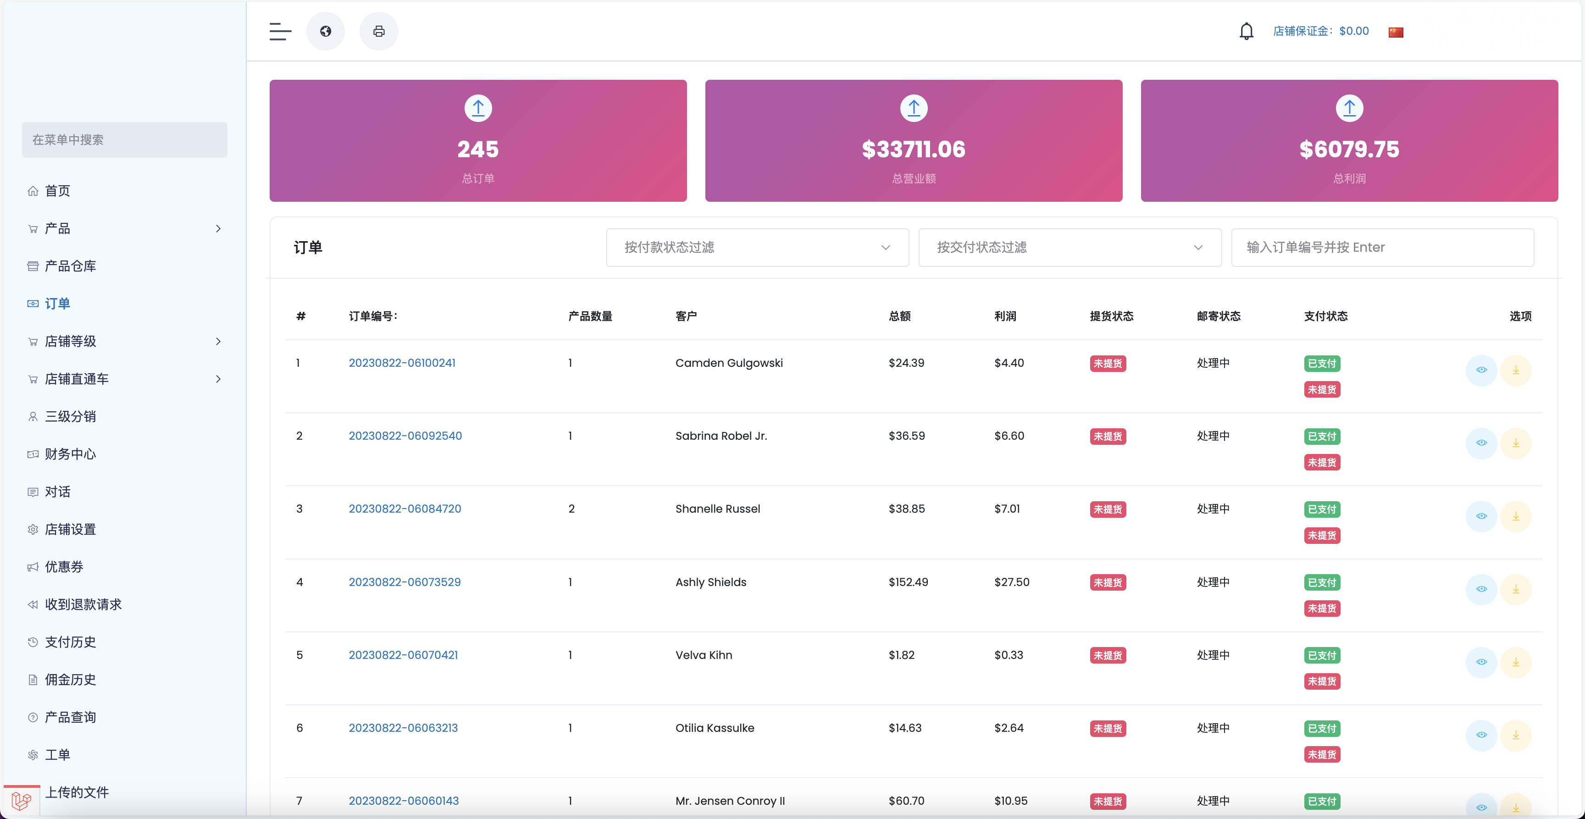Click the China flag language icon

[1396, 32]
